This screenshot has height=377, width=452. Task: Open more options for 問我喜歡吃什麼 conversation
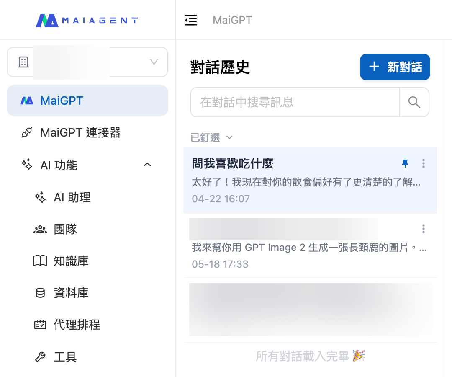click(424, 163)
